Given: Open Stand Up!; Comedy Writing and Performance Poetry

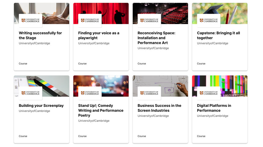Looking at the screenshot, I should [x=101, y=110].
